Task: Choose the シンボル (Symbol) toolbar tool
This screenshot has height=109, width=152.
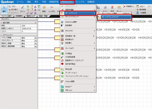Action: point(52,9)
